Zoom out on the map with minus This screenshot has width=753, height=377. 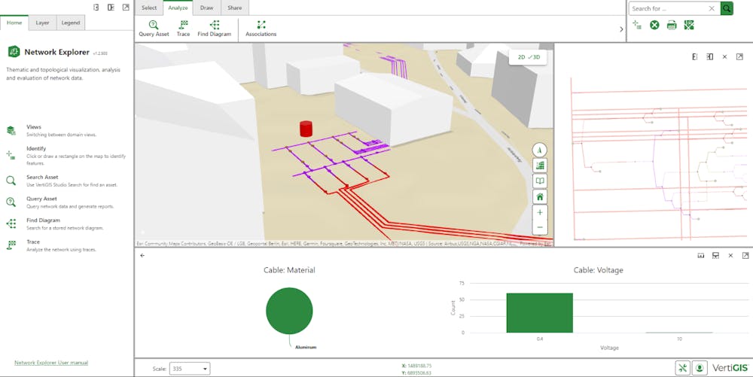pyautogui.click(x=540, y=227)
